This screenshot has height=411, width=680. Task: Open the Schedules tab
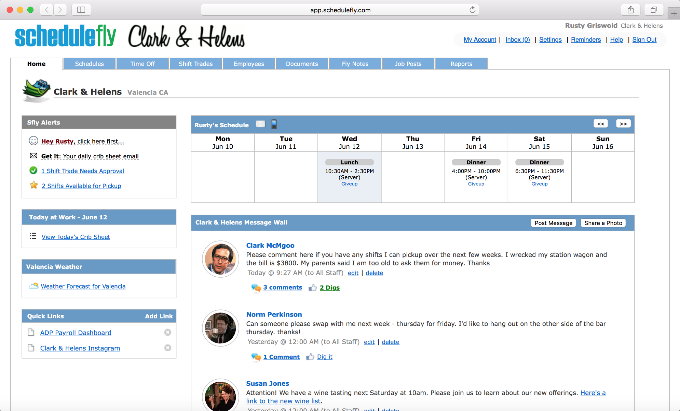(90, 64)
